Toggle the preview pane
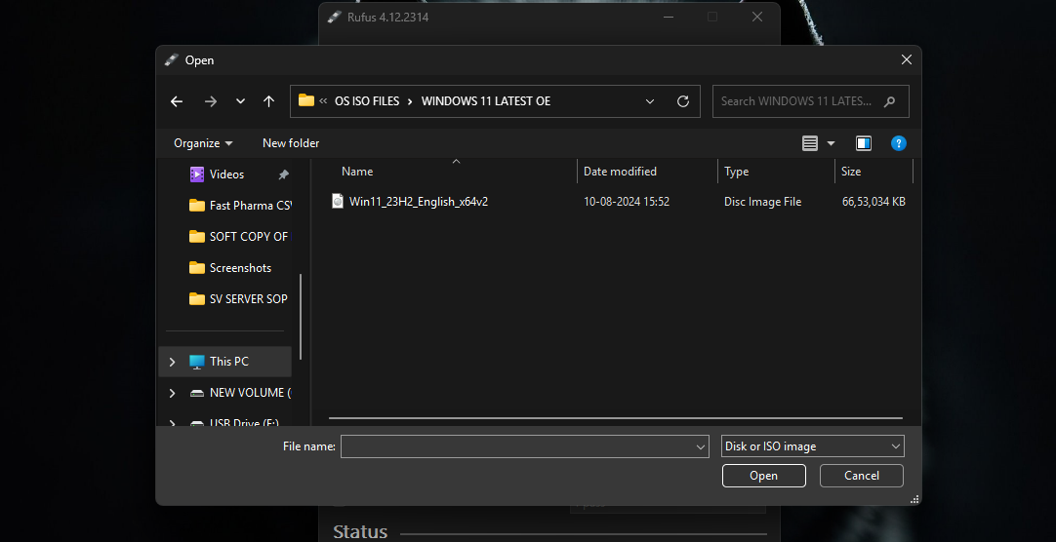This screenshot has width=1056, height=542. pyautogui.click(x=864, y=143)
